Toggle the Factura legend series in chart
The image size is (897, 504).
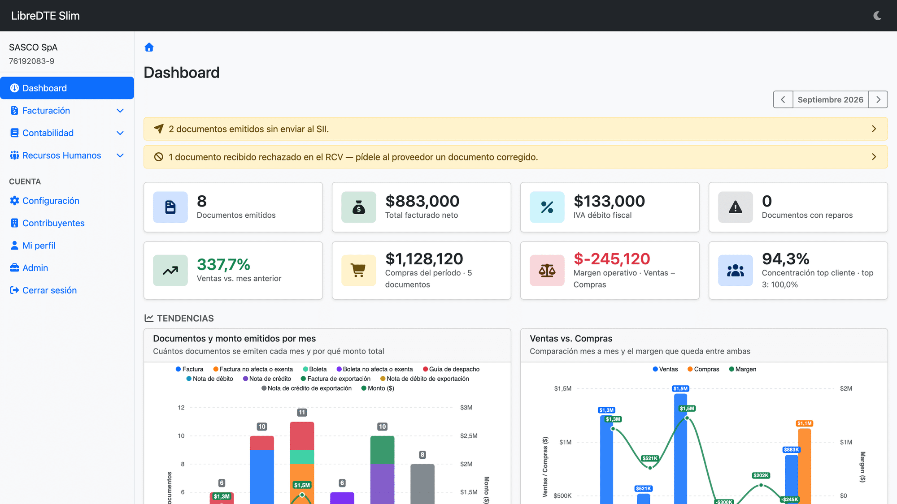(x=189, y=369)
